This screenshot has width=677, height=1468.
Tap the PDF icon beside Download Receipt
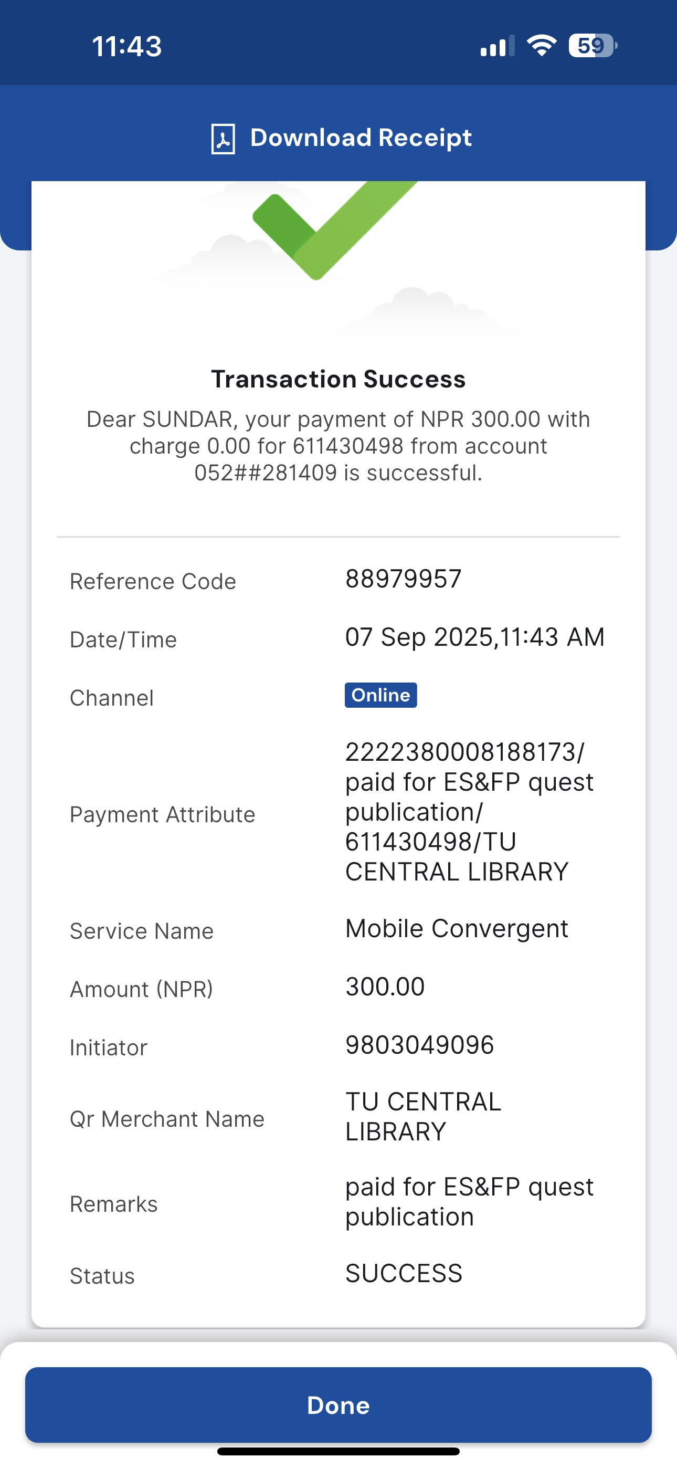tap(223, 139)
